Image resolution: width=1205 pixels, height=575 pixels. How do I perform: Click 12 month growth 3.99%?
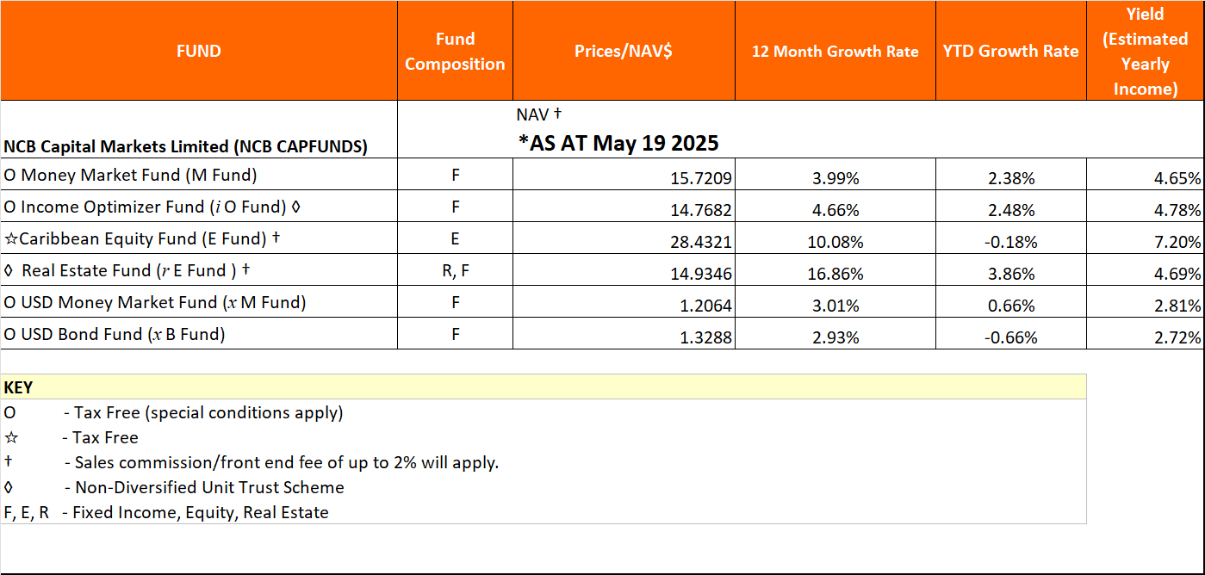[835, 179]
